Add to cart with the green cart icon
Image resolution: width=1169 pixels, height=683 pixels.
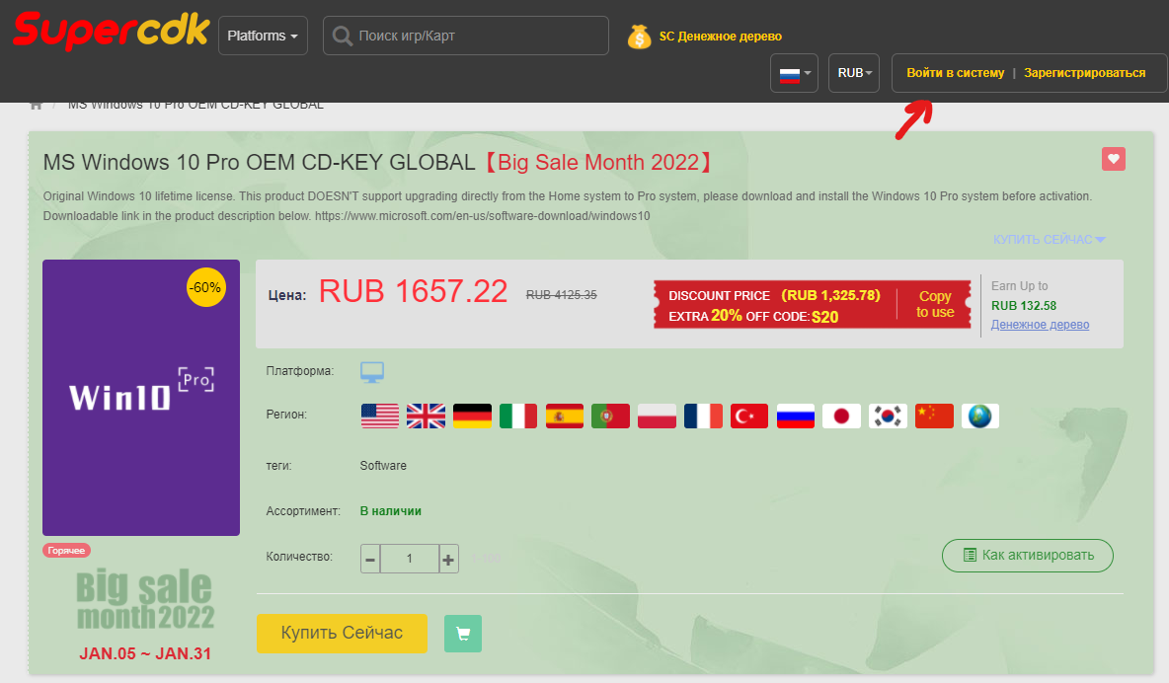tap(463, 634)
